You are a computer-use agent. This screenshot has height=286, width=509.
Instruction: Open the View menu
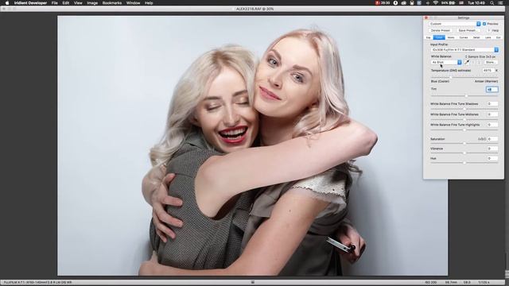78,3
